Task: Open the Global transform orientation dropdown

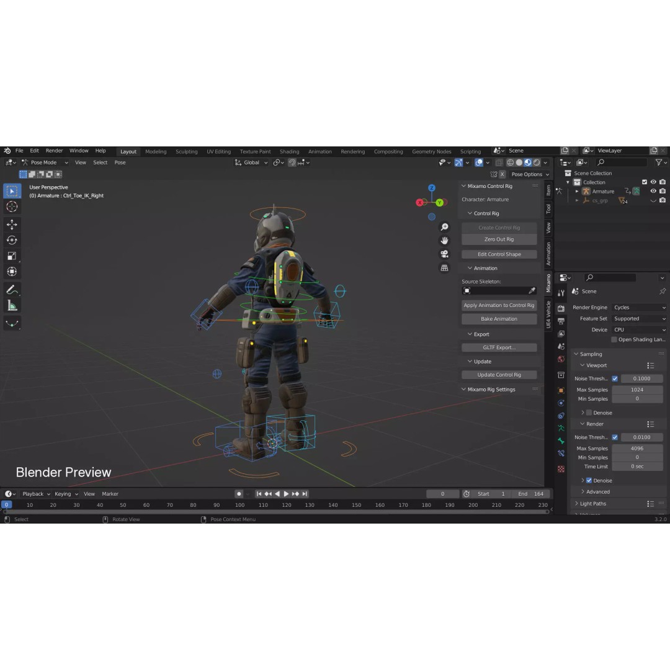Action: (251, 163)
